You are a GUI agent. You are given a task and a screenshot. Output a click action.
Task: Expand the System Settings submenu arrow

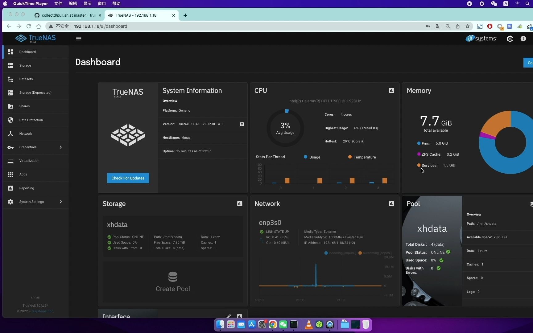[61, 202]
